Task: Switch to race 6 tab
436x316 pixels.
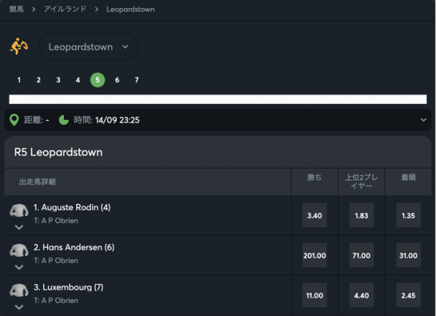Action: [x=117, y=80]
